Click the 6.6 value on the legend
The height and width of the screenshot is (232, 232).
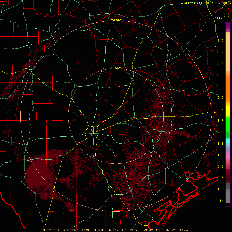220,75
